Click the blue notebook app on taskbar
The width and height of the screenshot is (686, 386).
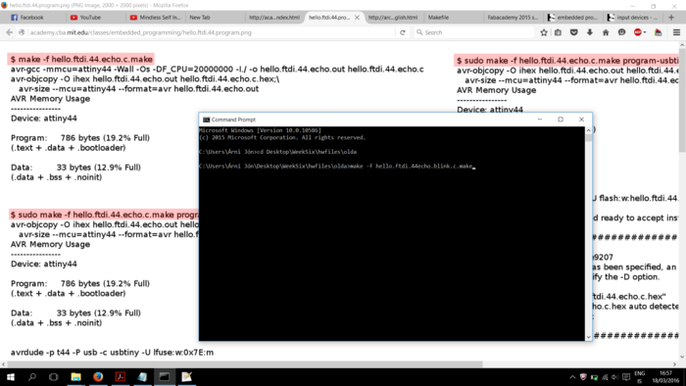pyautogui.click(x=142, y=377)
